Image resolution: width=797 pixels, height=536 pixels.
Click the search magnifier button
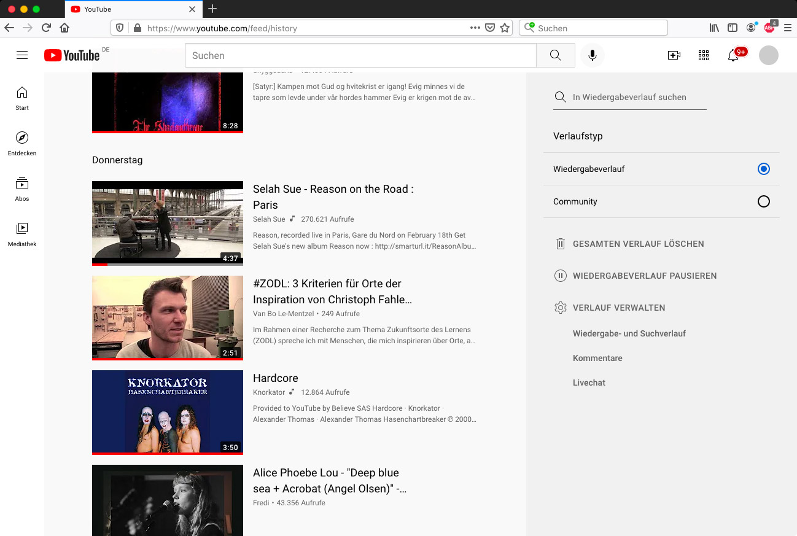tap(556, 55)
